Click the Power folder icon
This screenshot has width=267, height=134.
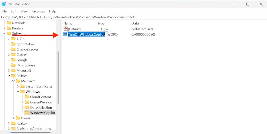tap(18, 118)
